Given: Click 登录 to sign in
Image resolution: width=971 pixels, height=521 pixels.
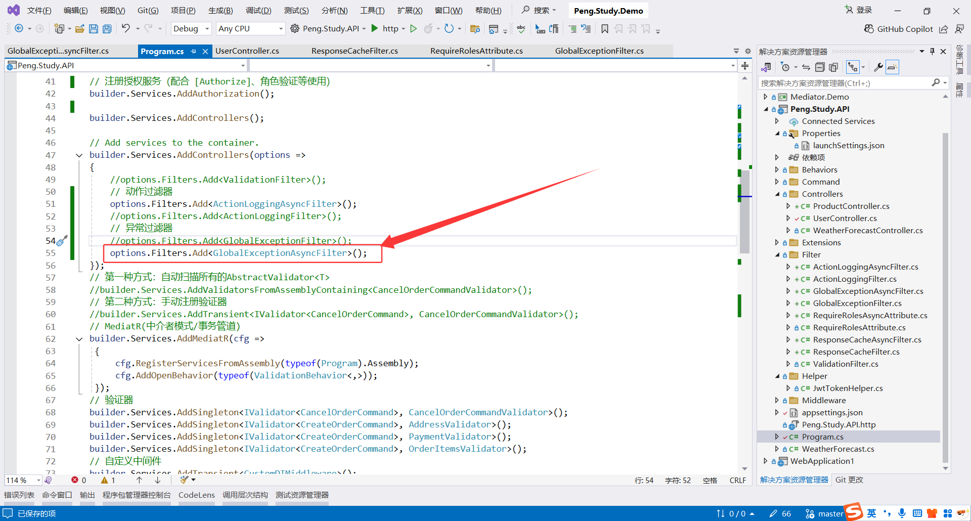Looking at the screenshot, I should [x=859, y=10].
